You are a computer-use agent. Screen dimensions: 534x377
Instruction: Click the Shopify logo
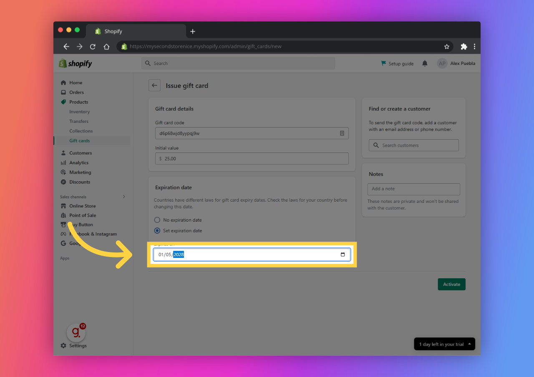76,63
